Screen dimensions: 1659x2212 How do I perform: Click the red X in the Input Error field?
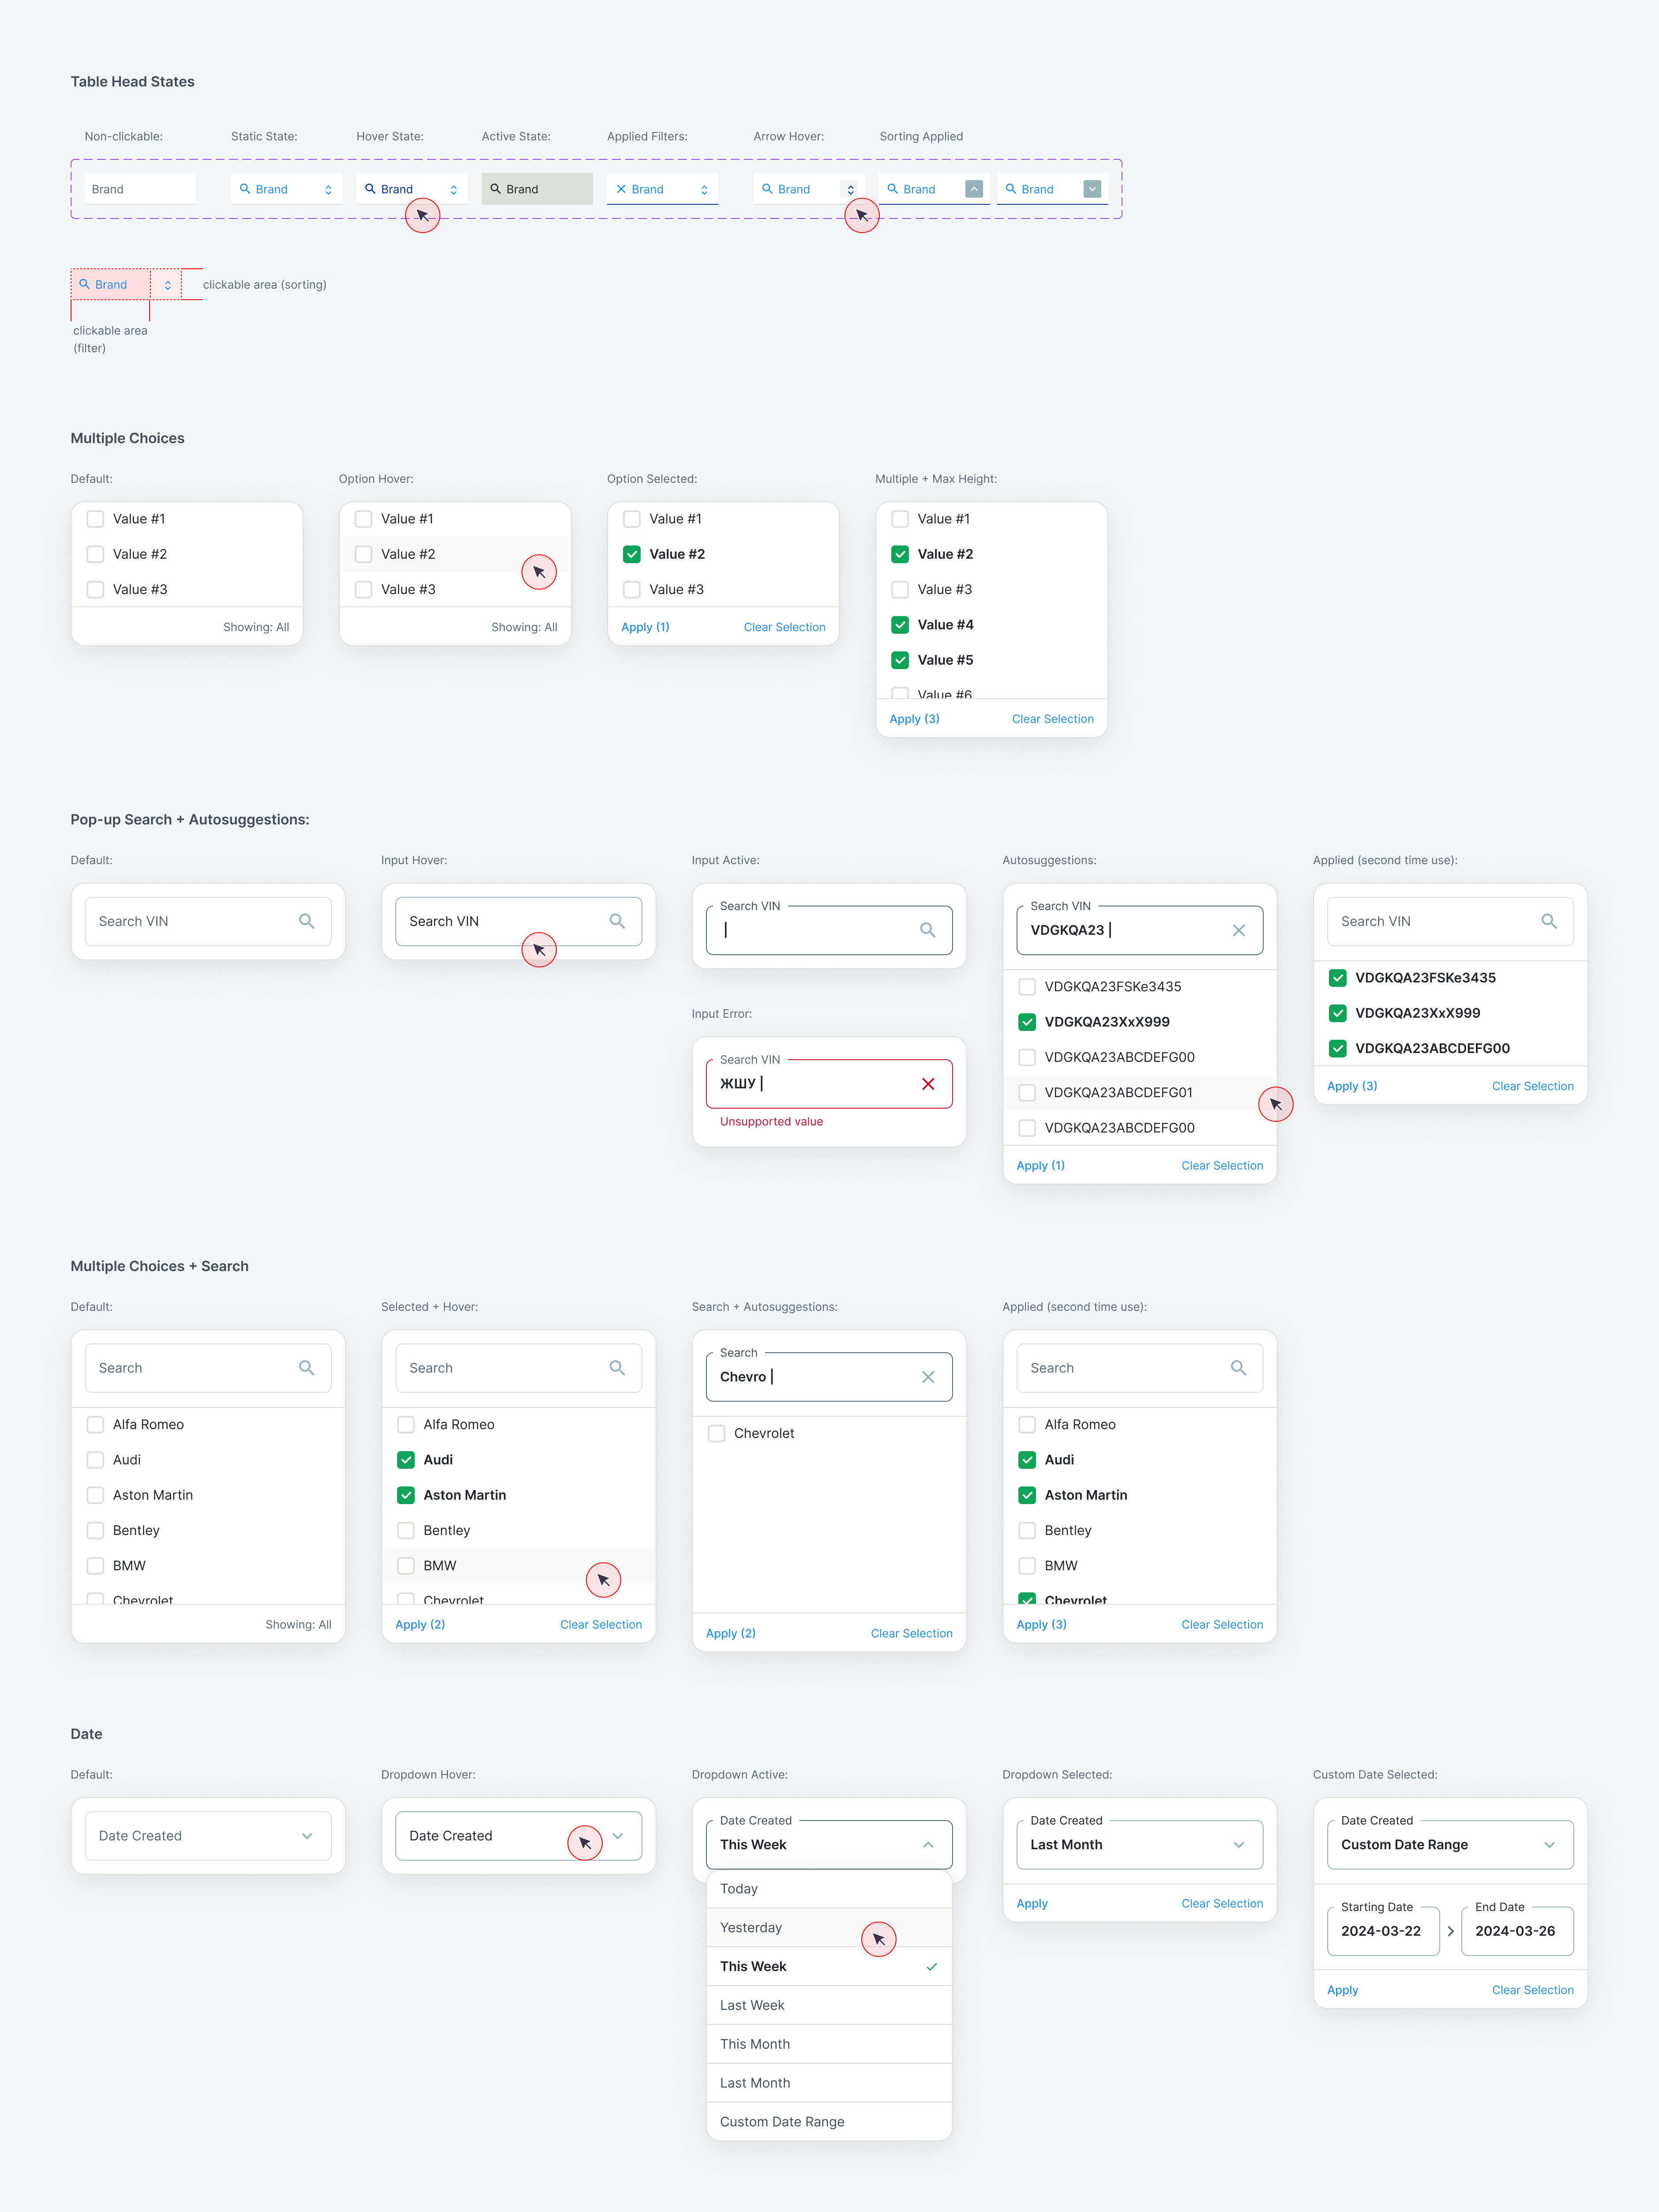click(928, 1084)
